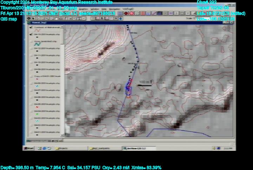
Task: Click the Hawaii_leg2 view window title icon
Action: (29, 22)
